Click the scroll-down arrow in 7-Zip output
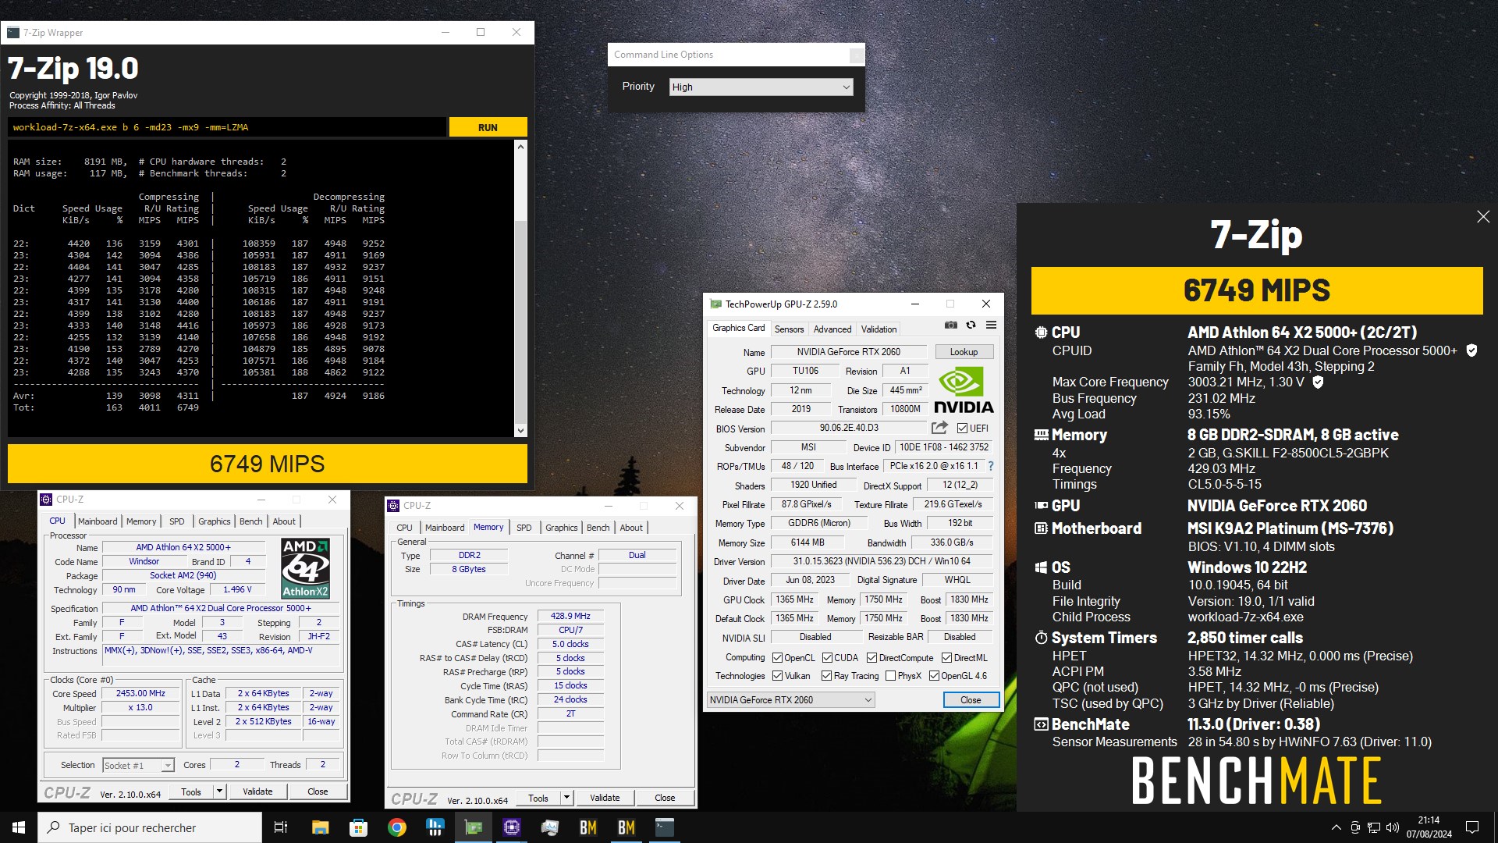 (x=520, y=431)
